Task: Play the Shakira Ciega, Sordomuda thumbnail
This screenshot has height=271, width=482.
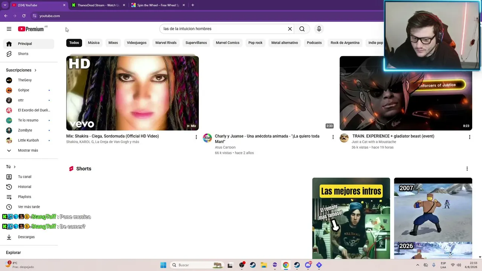Action: (133, 93)
